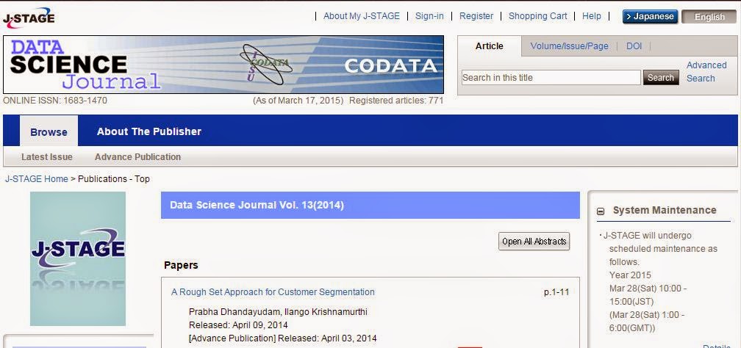741x348 pixels.
Task: Click the page range 'p.1-11'
Action: coord(556,291)
